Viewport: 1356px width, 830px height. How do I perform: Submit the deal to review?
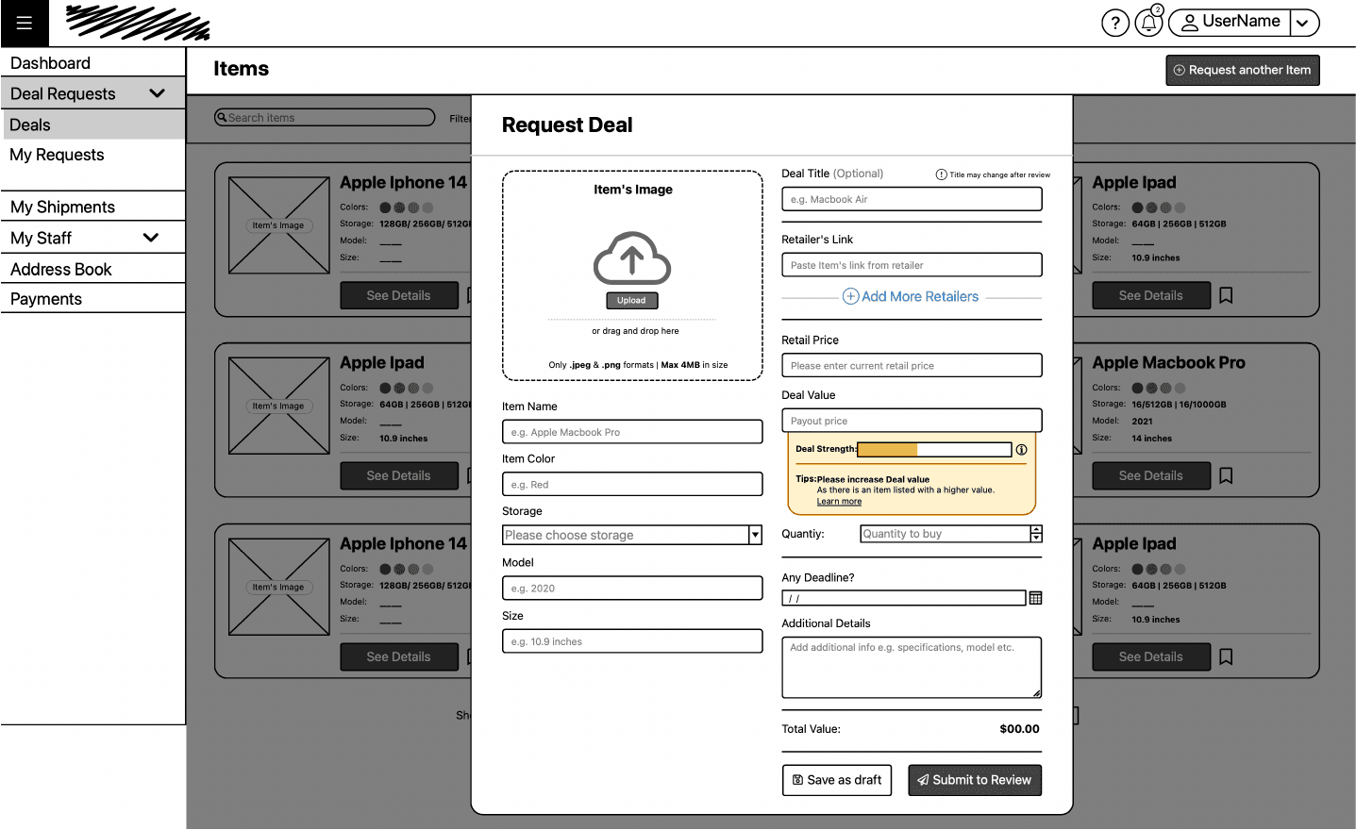click(974, 780)
